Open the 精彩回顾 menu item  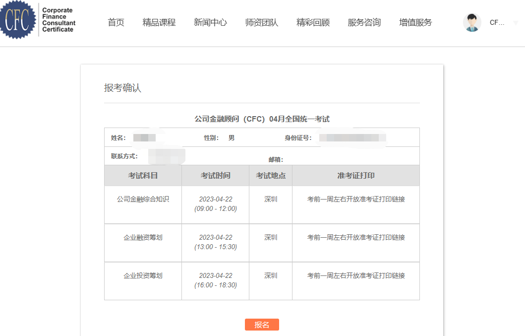pyautogui.click(x=313, y=22)
